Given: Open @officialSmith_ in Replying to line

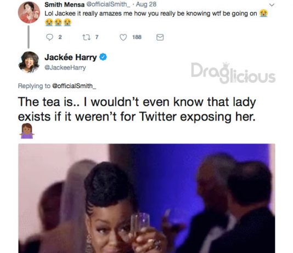Looking at the screenshot, I should [x=74, y=86].
